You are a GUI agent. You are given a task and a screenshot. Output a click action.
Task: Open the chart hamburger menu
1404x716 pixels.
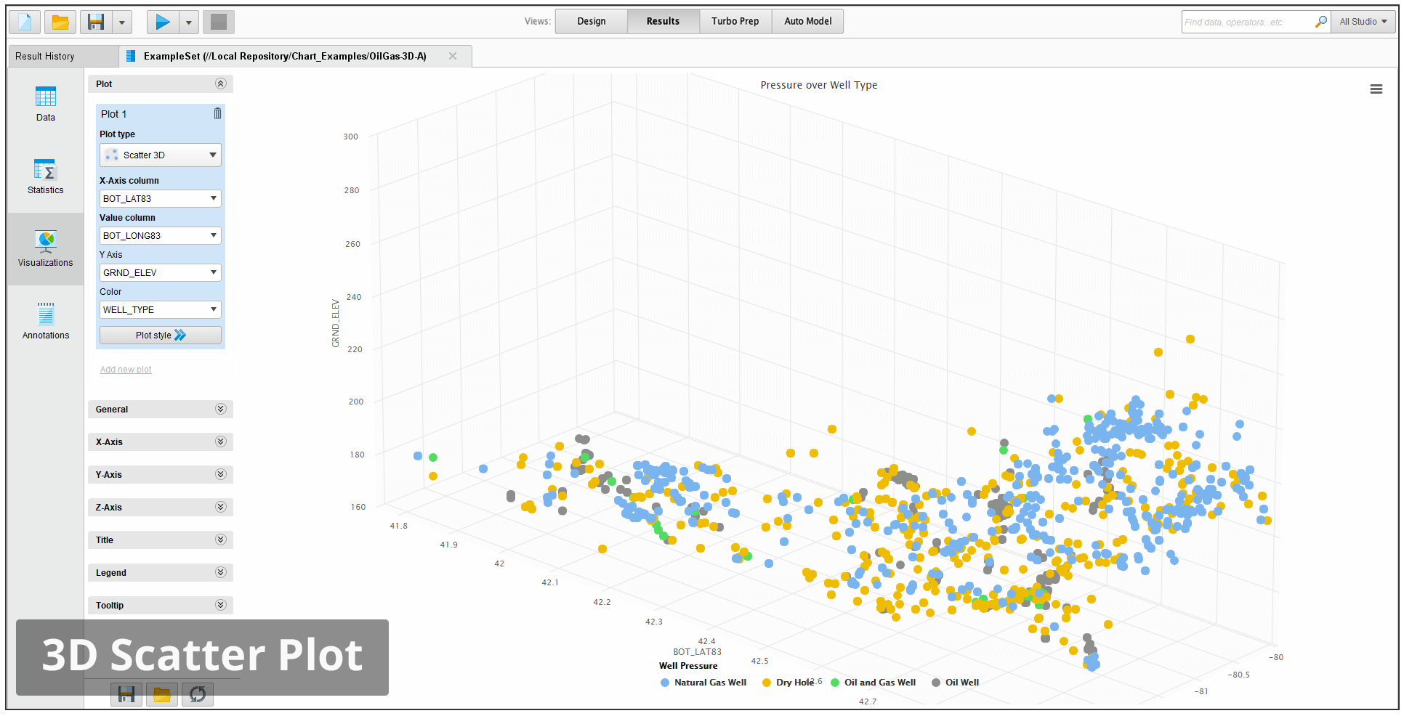(x=1376, y=89)
